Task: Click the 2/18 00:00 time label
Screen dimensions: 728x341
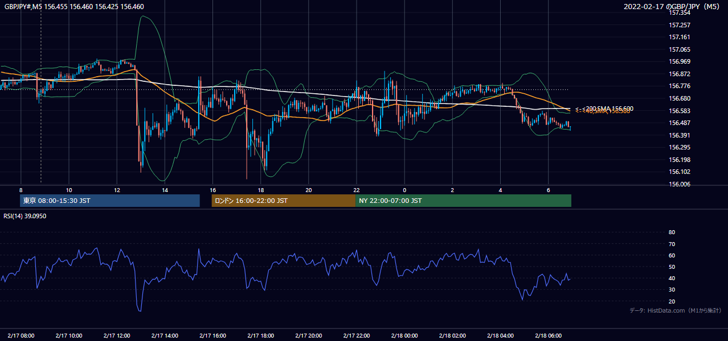Action: pyautogui.click(x=404, y=336)
